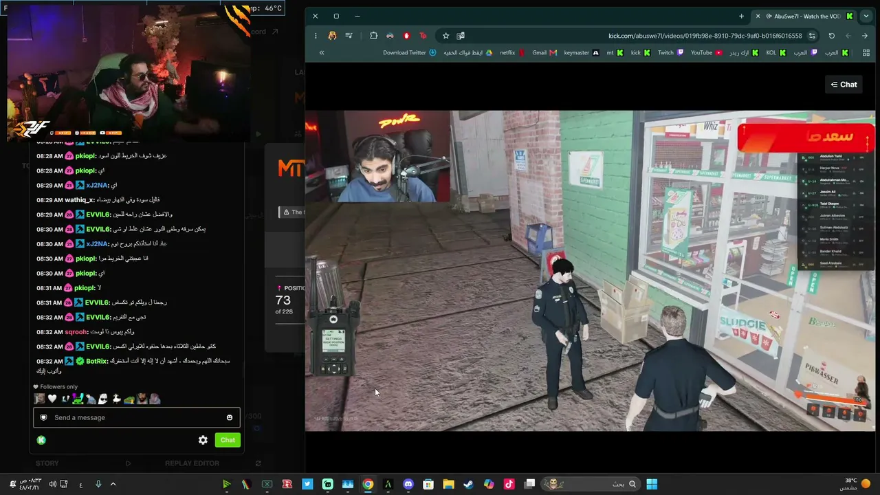Expand the tab search dropdown

(866, 16)
